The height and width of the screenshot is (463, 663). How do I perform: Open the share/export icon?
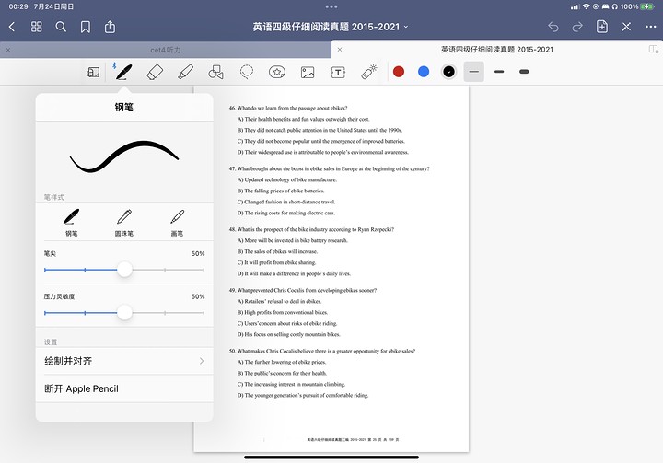[110, 27]
